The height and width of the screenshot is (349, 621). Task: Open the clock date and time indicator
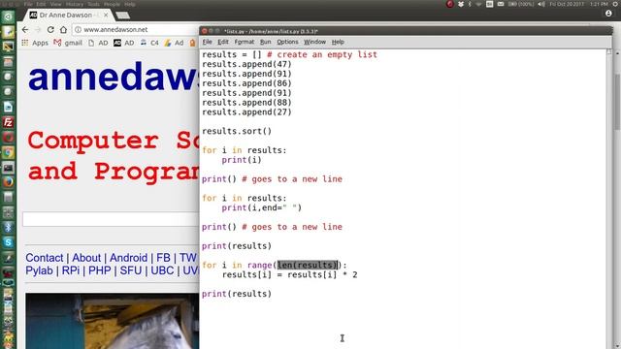click(578, 4)
